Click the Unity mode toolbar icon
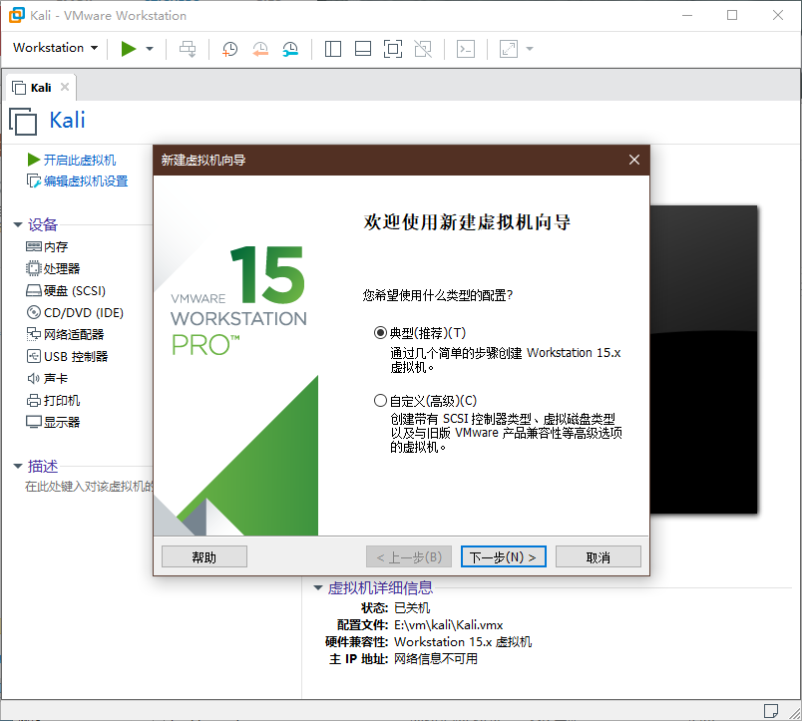 [x=423, y=49]
